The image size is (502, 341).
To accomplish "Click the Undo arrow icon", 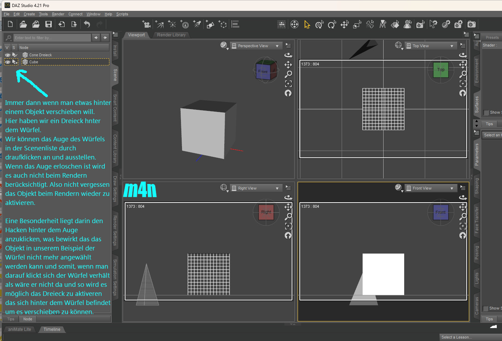I will coord(87,24).
